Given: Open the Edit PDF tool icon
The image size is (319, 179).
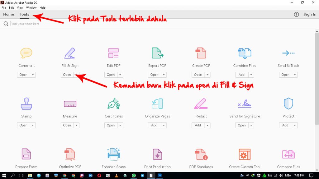Looking at the screenshot, I should point(113,53).
